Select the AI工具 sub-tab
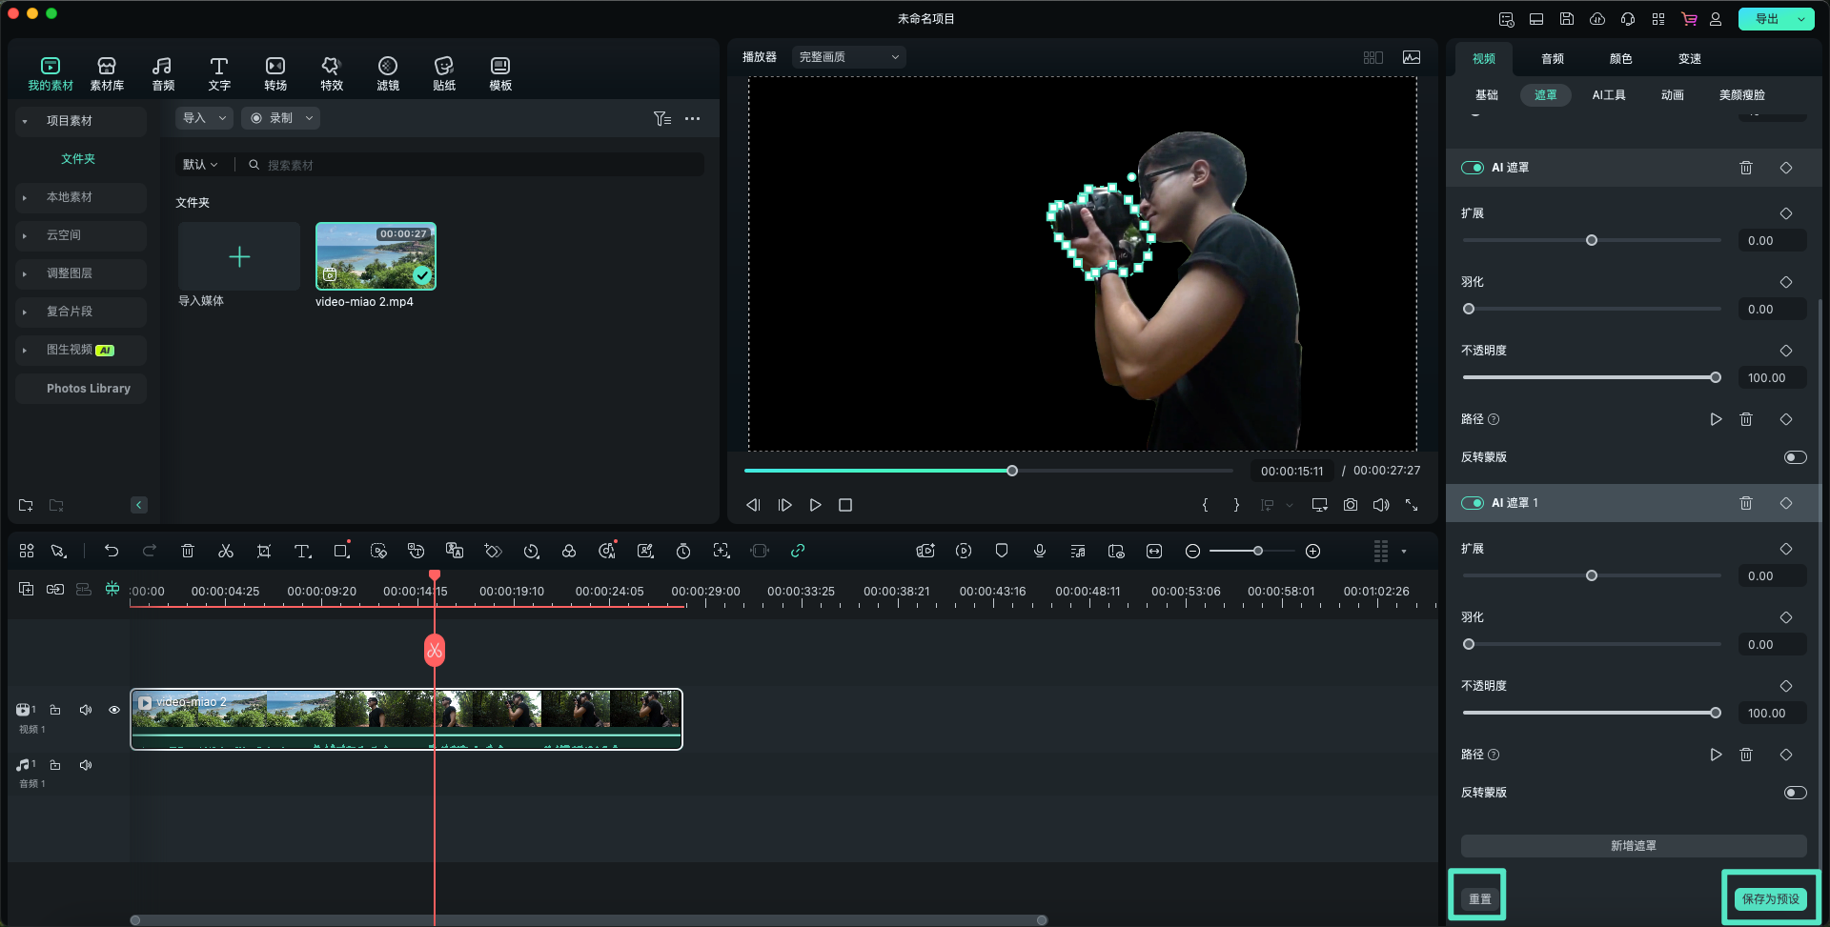 coord(1608,95)
